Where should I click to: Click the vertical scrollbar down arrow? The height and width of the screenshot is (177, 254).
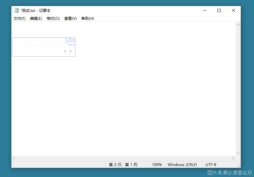(x=238, y=153)
